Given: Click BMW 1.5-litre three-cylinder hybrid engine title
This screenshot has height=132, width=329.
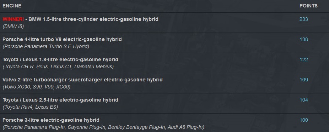Looking at the screenshot, I should [93, 19].
